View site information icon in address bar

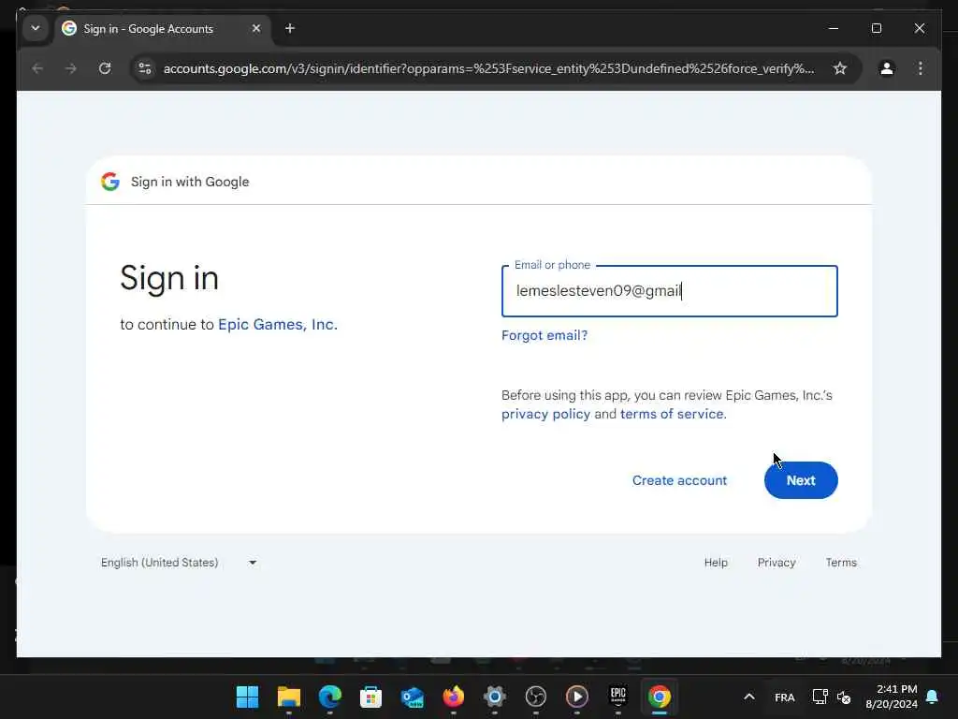coord(145,68)
